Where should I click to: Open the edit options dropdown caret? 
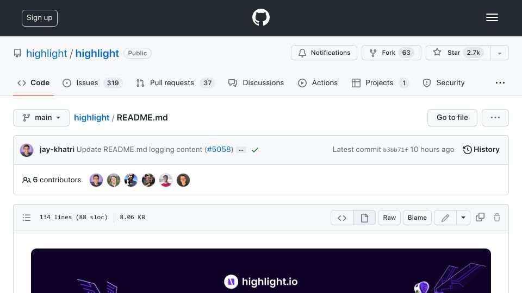[463, 218]
